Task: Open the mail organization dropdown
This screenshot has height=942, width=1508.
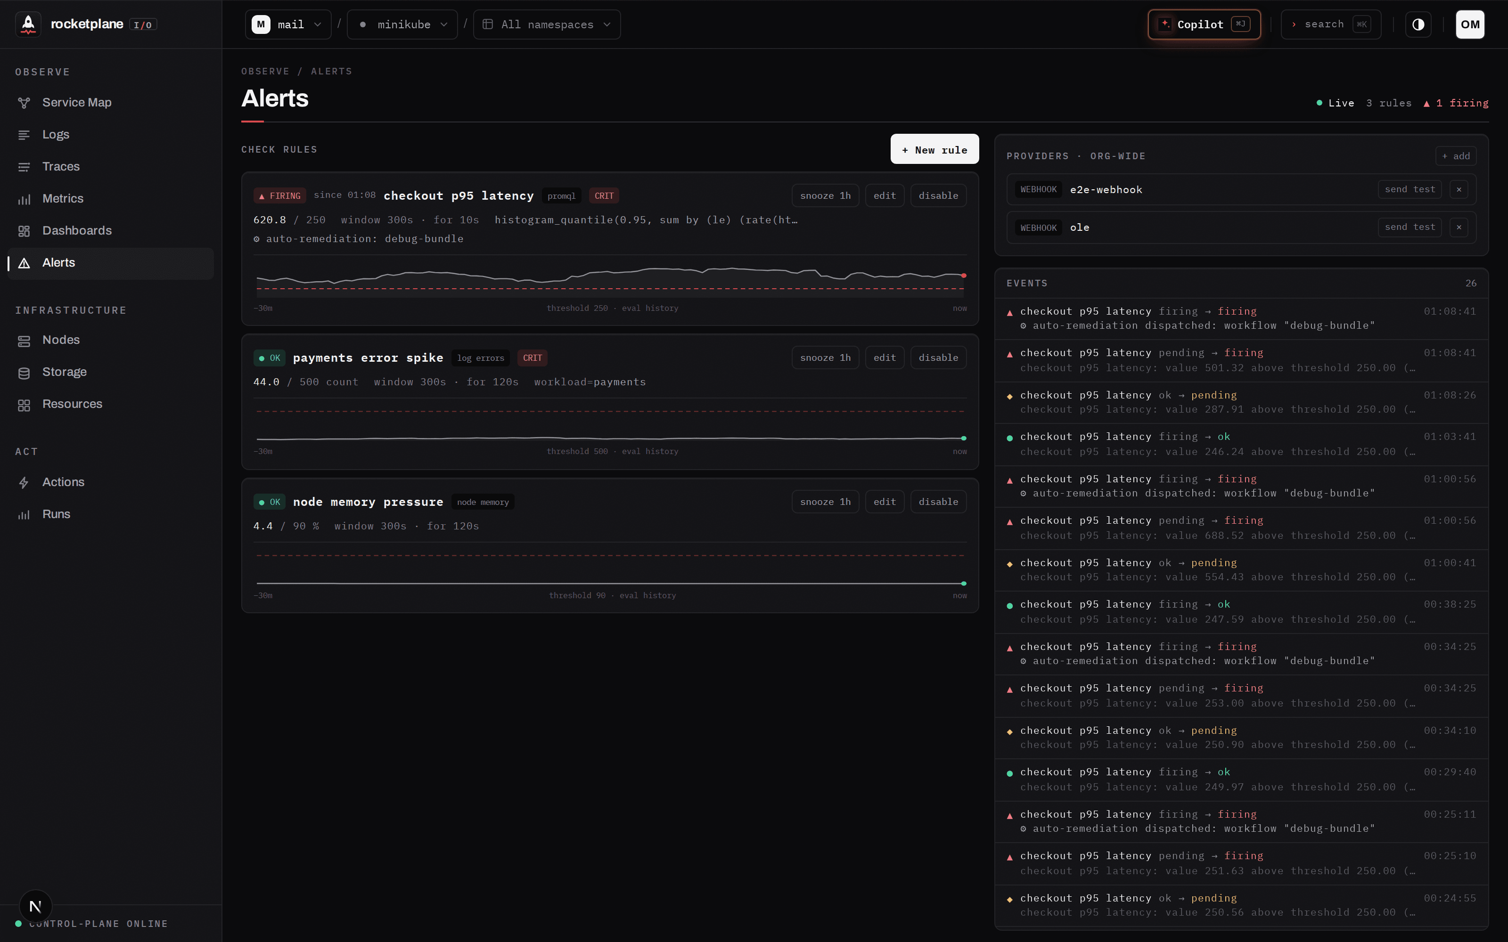Action: (x=288, y=24)
